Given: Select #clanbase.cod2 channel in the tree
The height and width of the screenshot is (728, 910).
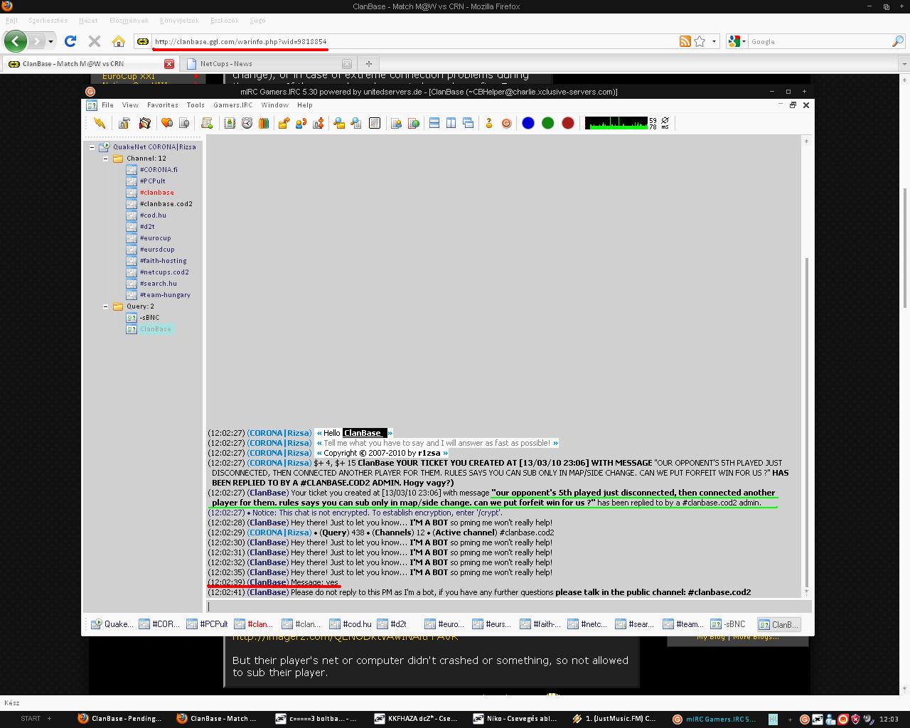Looking at the screenshot, I should (166, 204).
